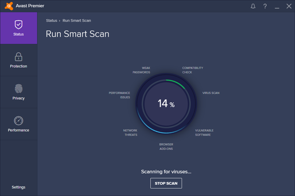Viewport: 295px width, 196px height.
Task: Minimize the Avast Premier window
Action: click(x=277, y=8)
